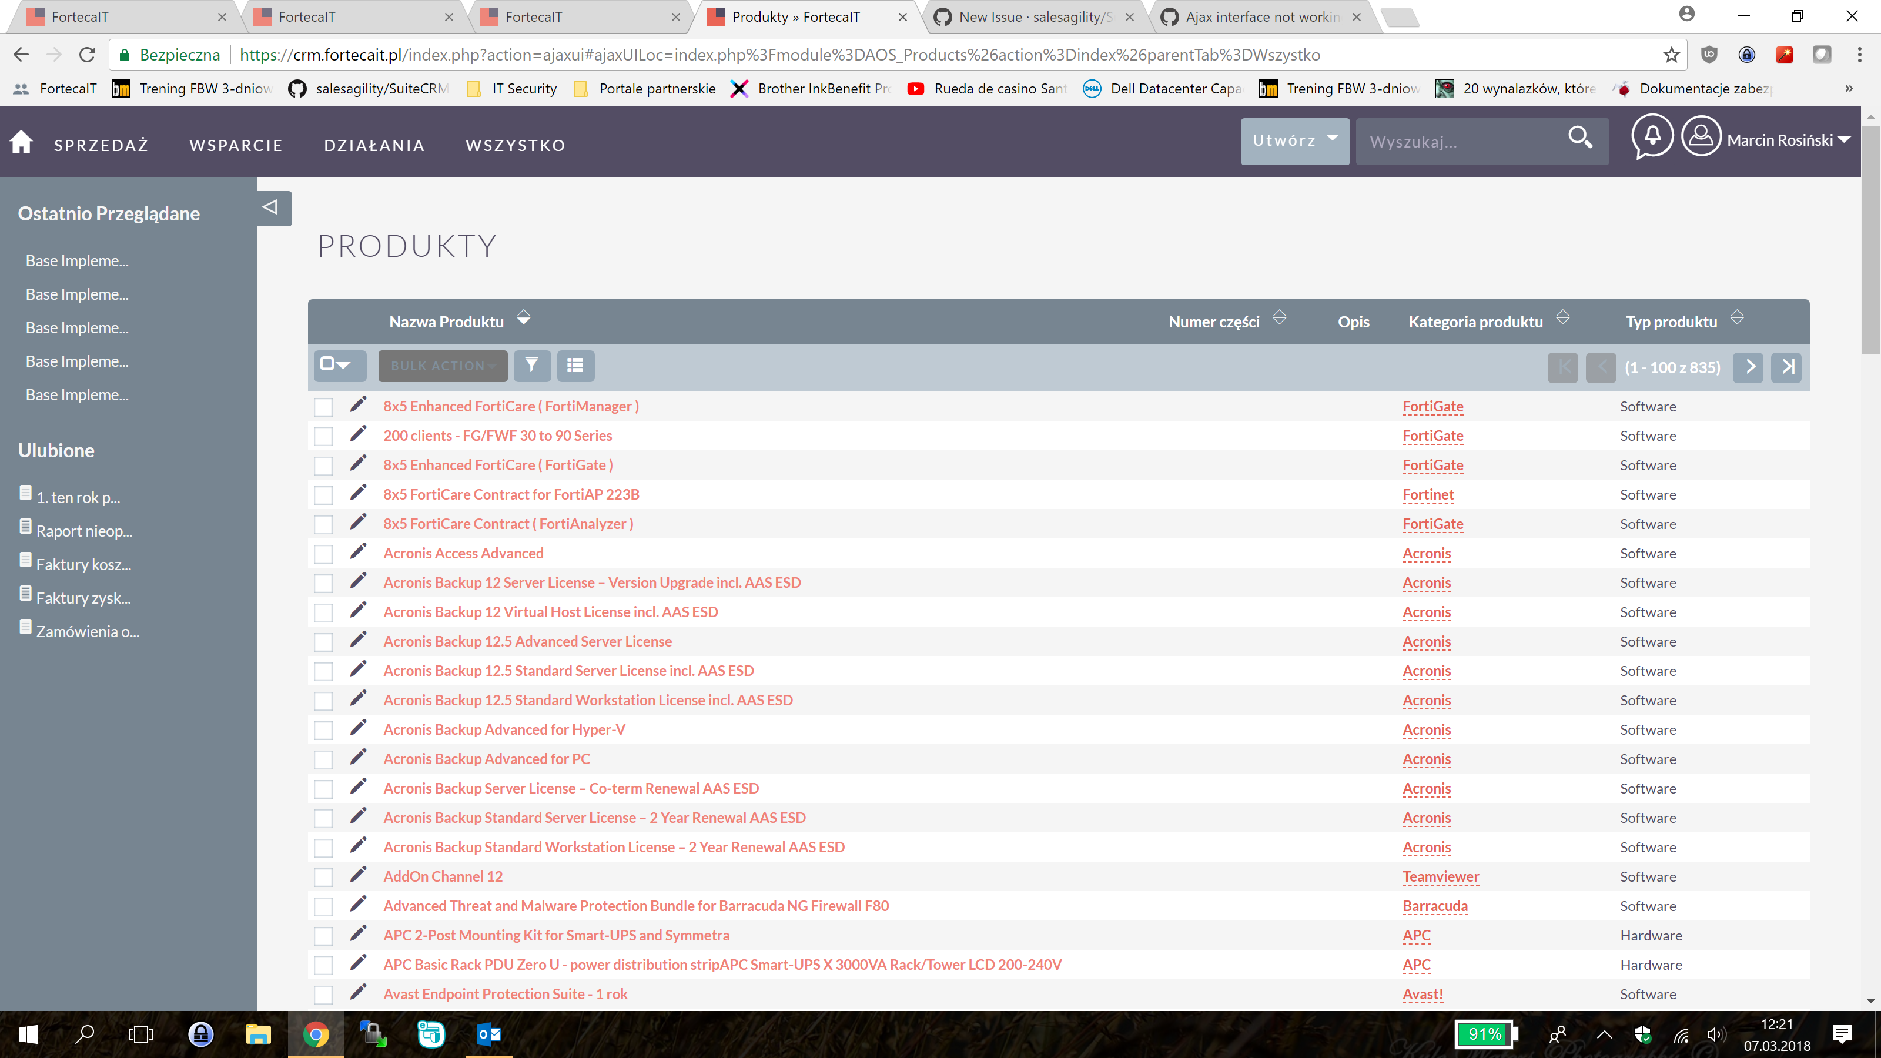Image resolution: width=1881 pixels, height=1058 pixels.
Task: Select checkbox for 8x5 FortiCare Contract for FortiAP 223B
Action: 323,495
